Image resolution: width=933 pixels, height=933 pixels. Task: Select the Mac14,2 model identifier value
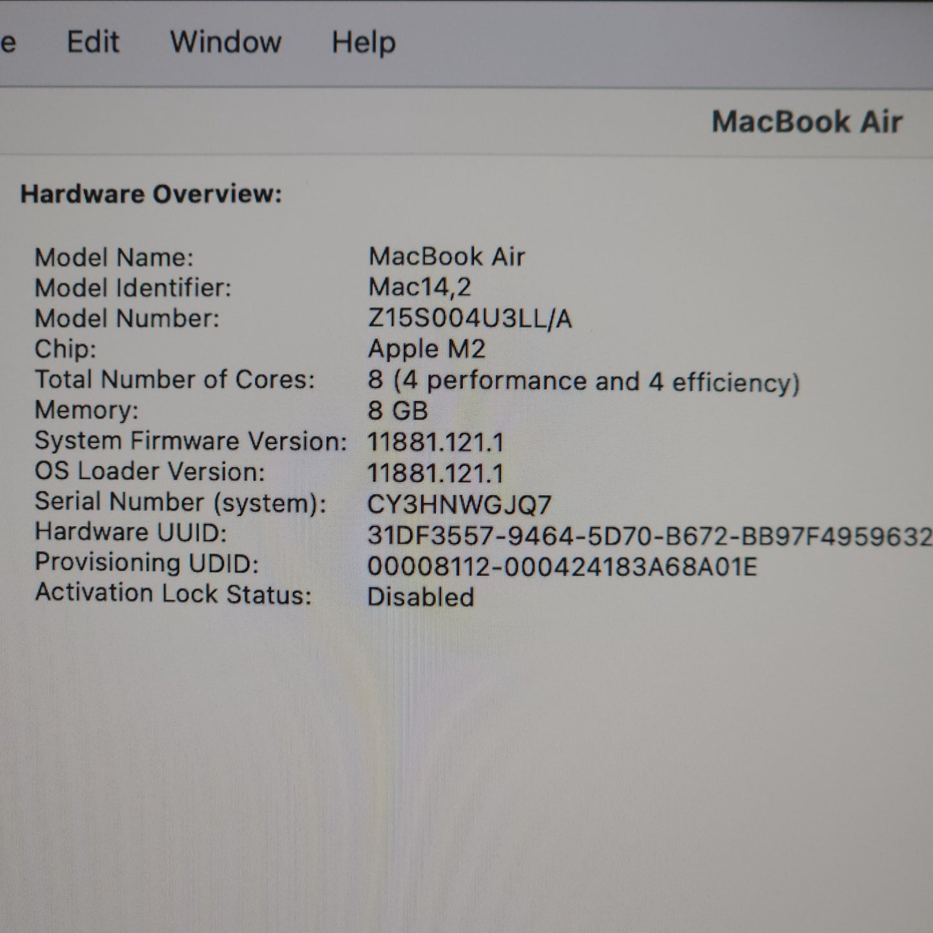tap(419, 287)
